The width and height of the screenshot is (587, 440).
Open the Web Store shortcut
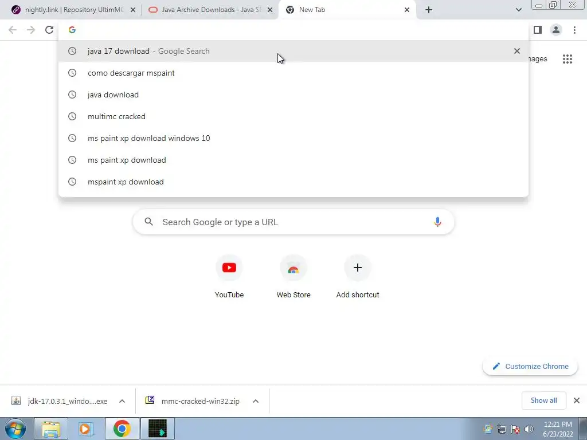point(293,276)
